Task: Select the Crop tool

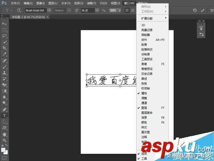Action: point(4,48)
